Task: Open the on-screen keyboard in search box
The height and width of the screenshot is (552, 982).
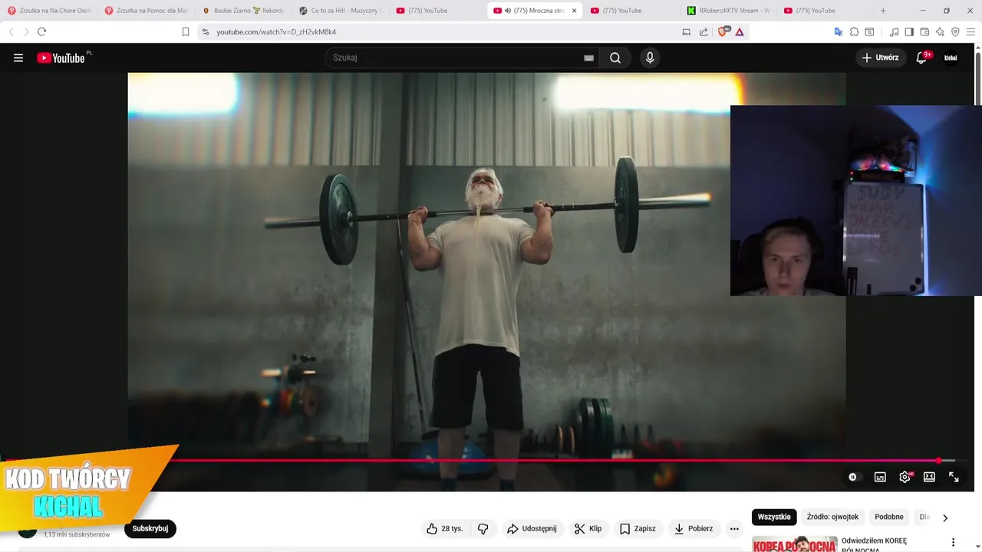Action: pyautogui.click(x=588, y=58)
